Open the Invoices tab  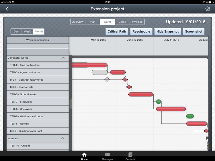pos(137,22)
